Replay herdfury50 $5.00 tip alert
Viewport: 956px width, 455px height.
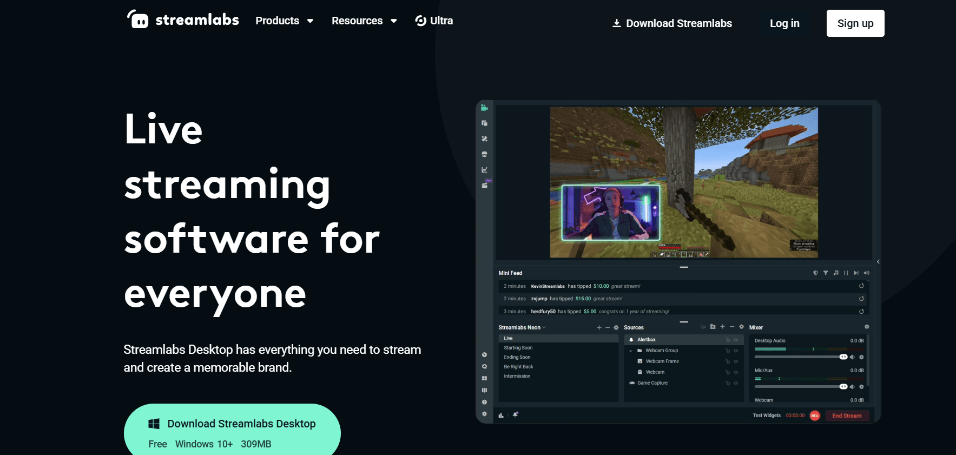861,311
